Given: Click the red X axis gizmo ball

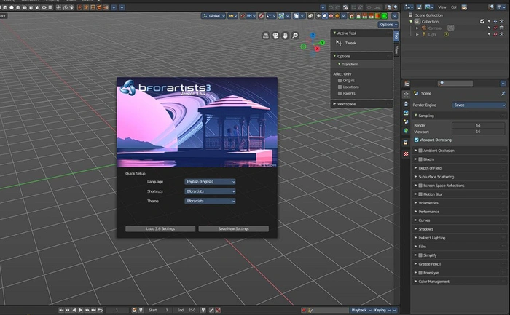Looking at the screenshot, I should [x=317, y=49].
